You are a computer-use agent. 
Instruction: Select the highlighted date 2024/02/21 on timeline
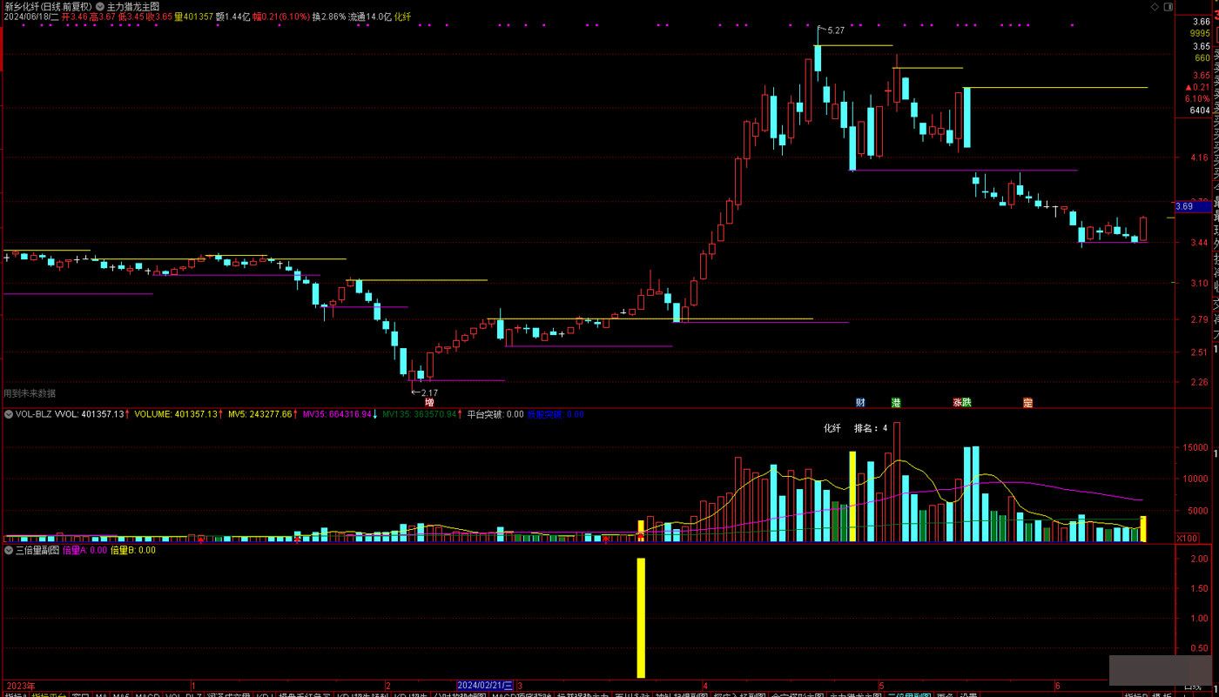[486, 685]
